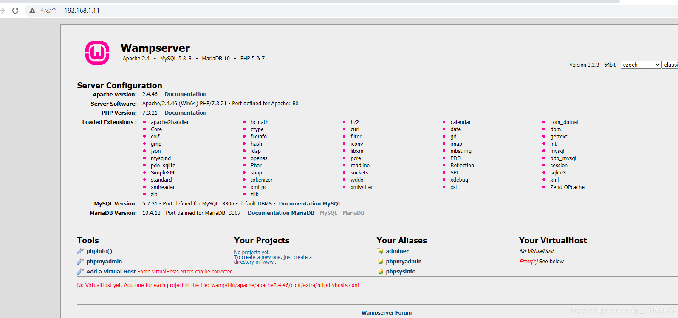This screenshot has height=318, width=678.
Task: Click the Server Configuration heading
Action: pyautogui.click(x=119, y=85)
